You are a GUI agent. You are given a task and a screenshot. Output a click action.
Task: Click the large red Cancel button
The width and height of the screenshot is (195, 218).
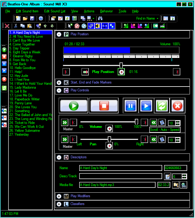178,106
